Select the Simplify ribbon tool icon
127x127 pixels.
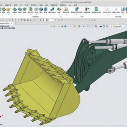click(x=41, y=9)
